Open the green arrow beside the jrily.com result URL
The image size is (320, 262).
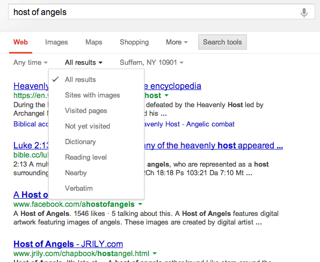pyautogui.click(x=155, y=253)
